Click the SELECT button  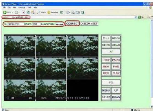click(106, 97)
